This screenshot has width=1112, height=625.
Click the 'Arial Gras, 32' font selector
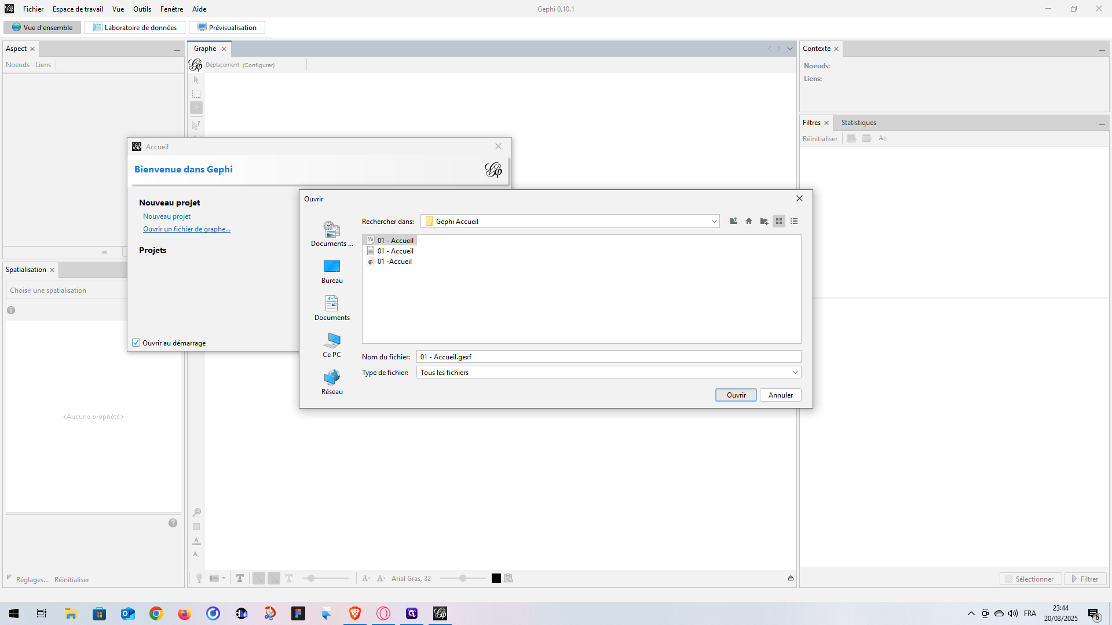[411, 578]
